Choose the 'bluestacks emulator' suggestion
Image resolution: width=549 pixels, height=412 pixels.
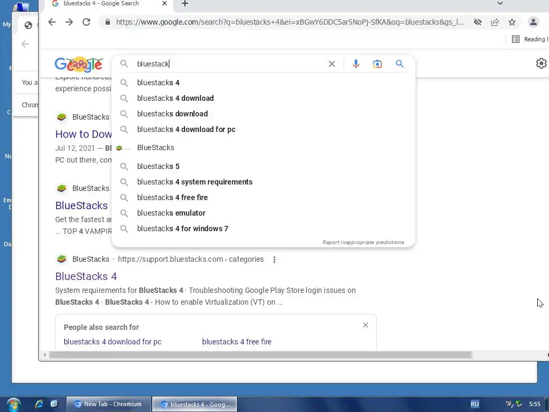[263, 213]
